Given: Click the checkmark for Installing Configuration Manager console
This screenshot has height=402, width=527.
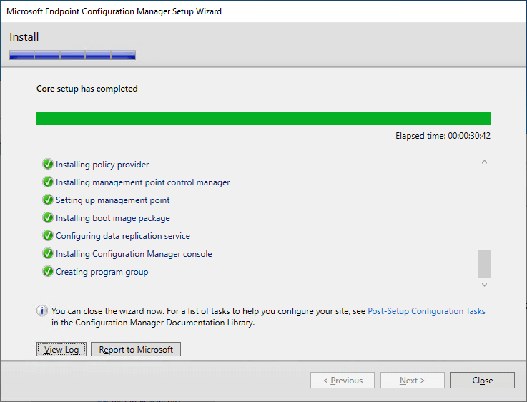Looking at the screenshot, I should 48,253.
